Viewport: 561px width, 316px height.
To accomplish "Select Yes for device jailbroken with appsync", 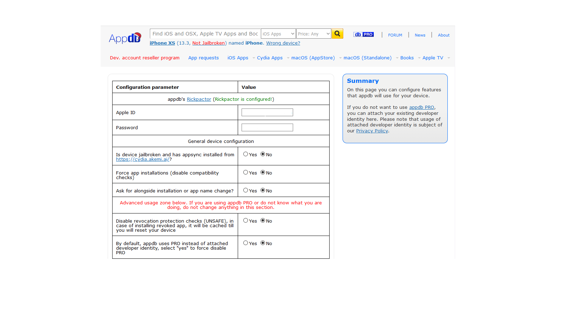I will 245,154.
